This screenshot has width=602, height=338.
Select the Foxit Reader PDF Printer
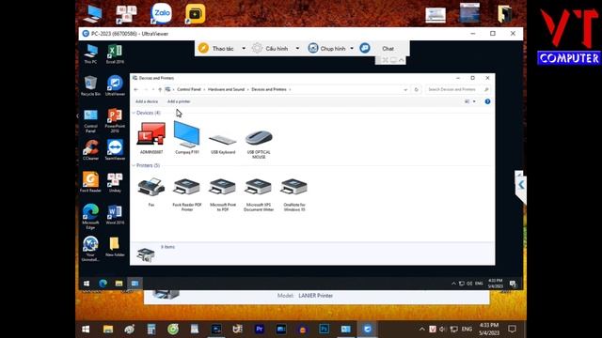pyautogui.click(x=187, y=194)
